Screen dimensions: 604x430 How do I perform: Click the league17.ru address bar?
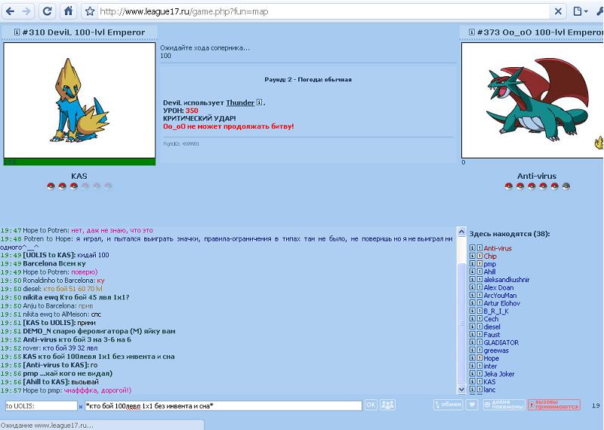click(x=324, y=11)
